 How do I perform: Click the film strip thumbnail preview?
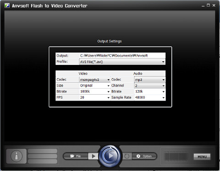click(x=176, y=156)
